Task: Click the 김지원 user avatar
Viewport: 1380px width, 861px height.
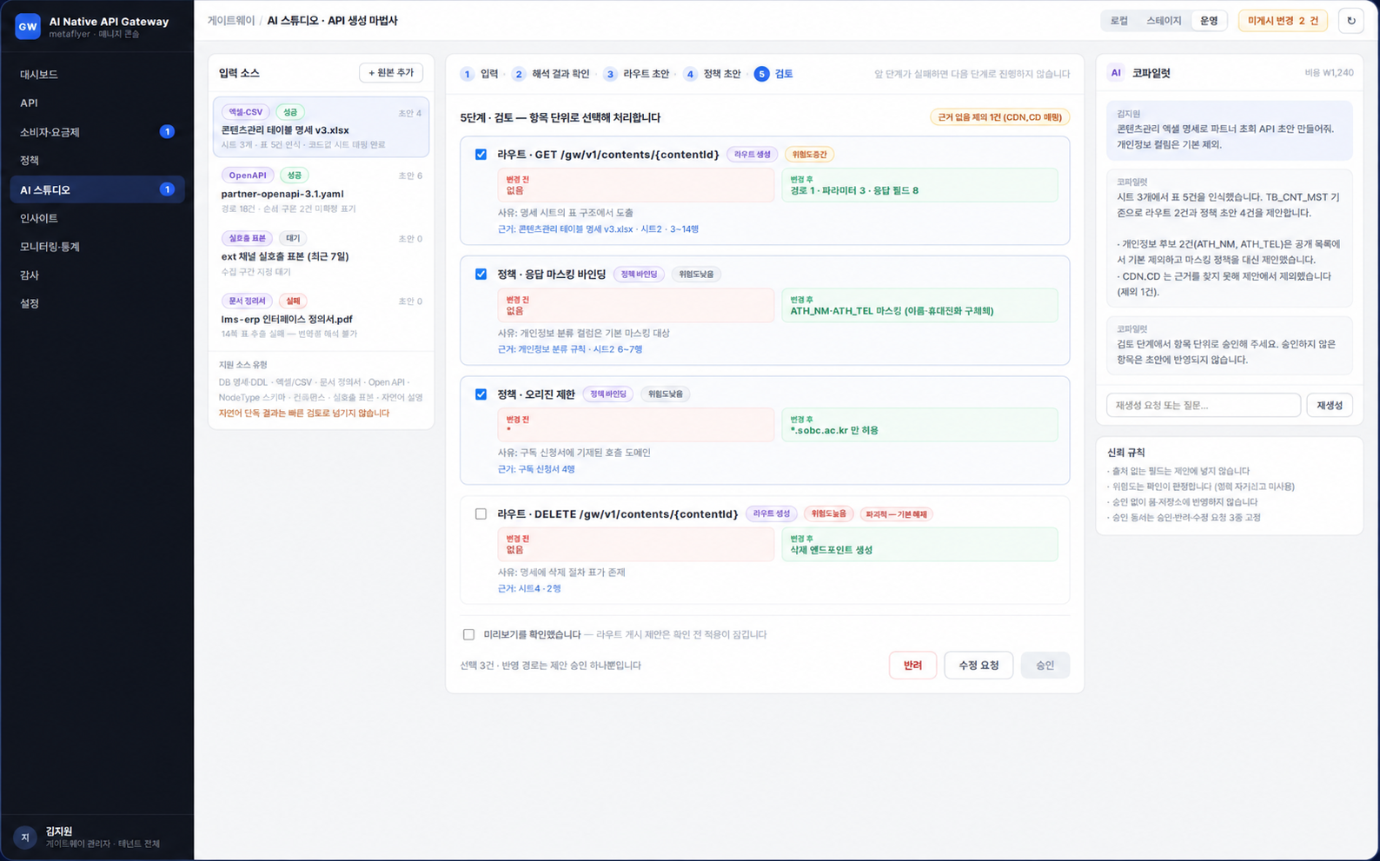Action: (x=25, y=838)
